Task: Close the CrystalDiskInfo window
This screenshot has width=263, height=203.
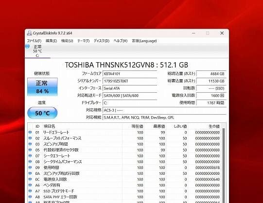Action: pyautogui.click(x=222, y=33)
